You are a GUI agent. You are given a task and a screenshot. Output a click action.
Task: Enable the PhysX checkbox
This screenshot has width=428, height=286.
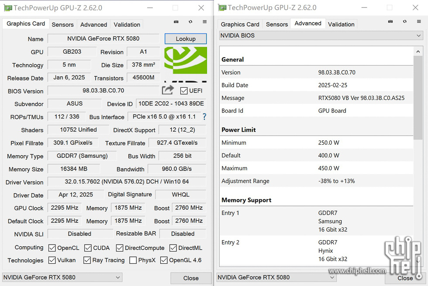(133, 260)
